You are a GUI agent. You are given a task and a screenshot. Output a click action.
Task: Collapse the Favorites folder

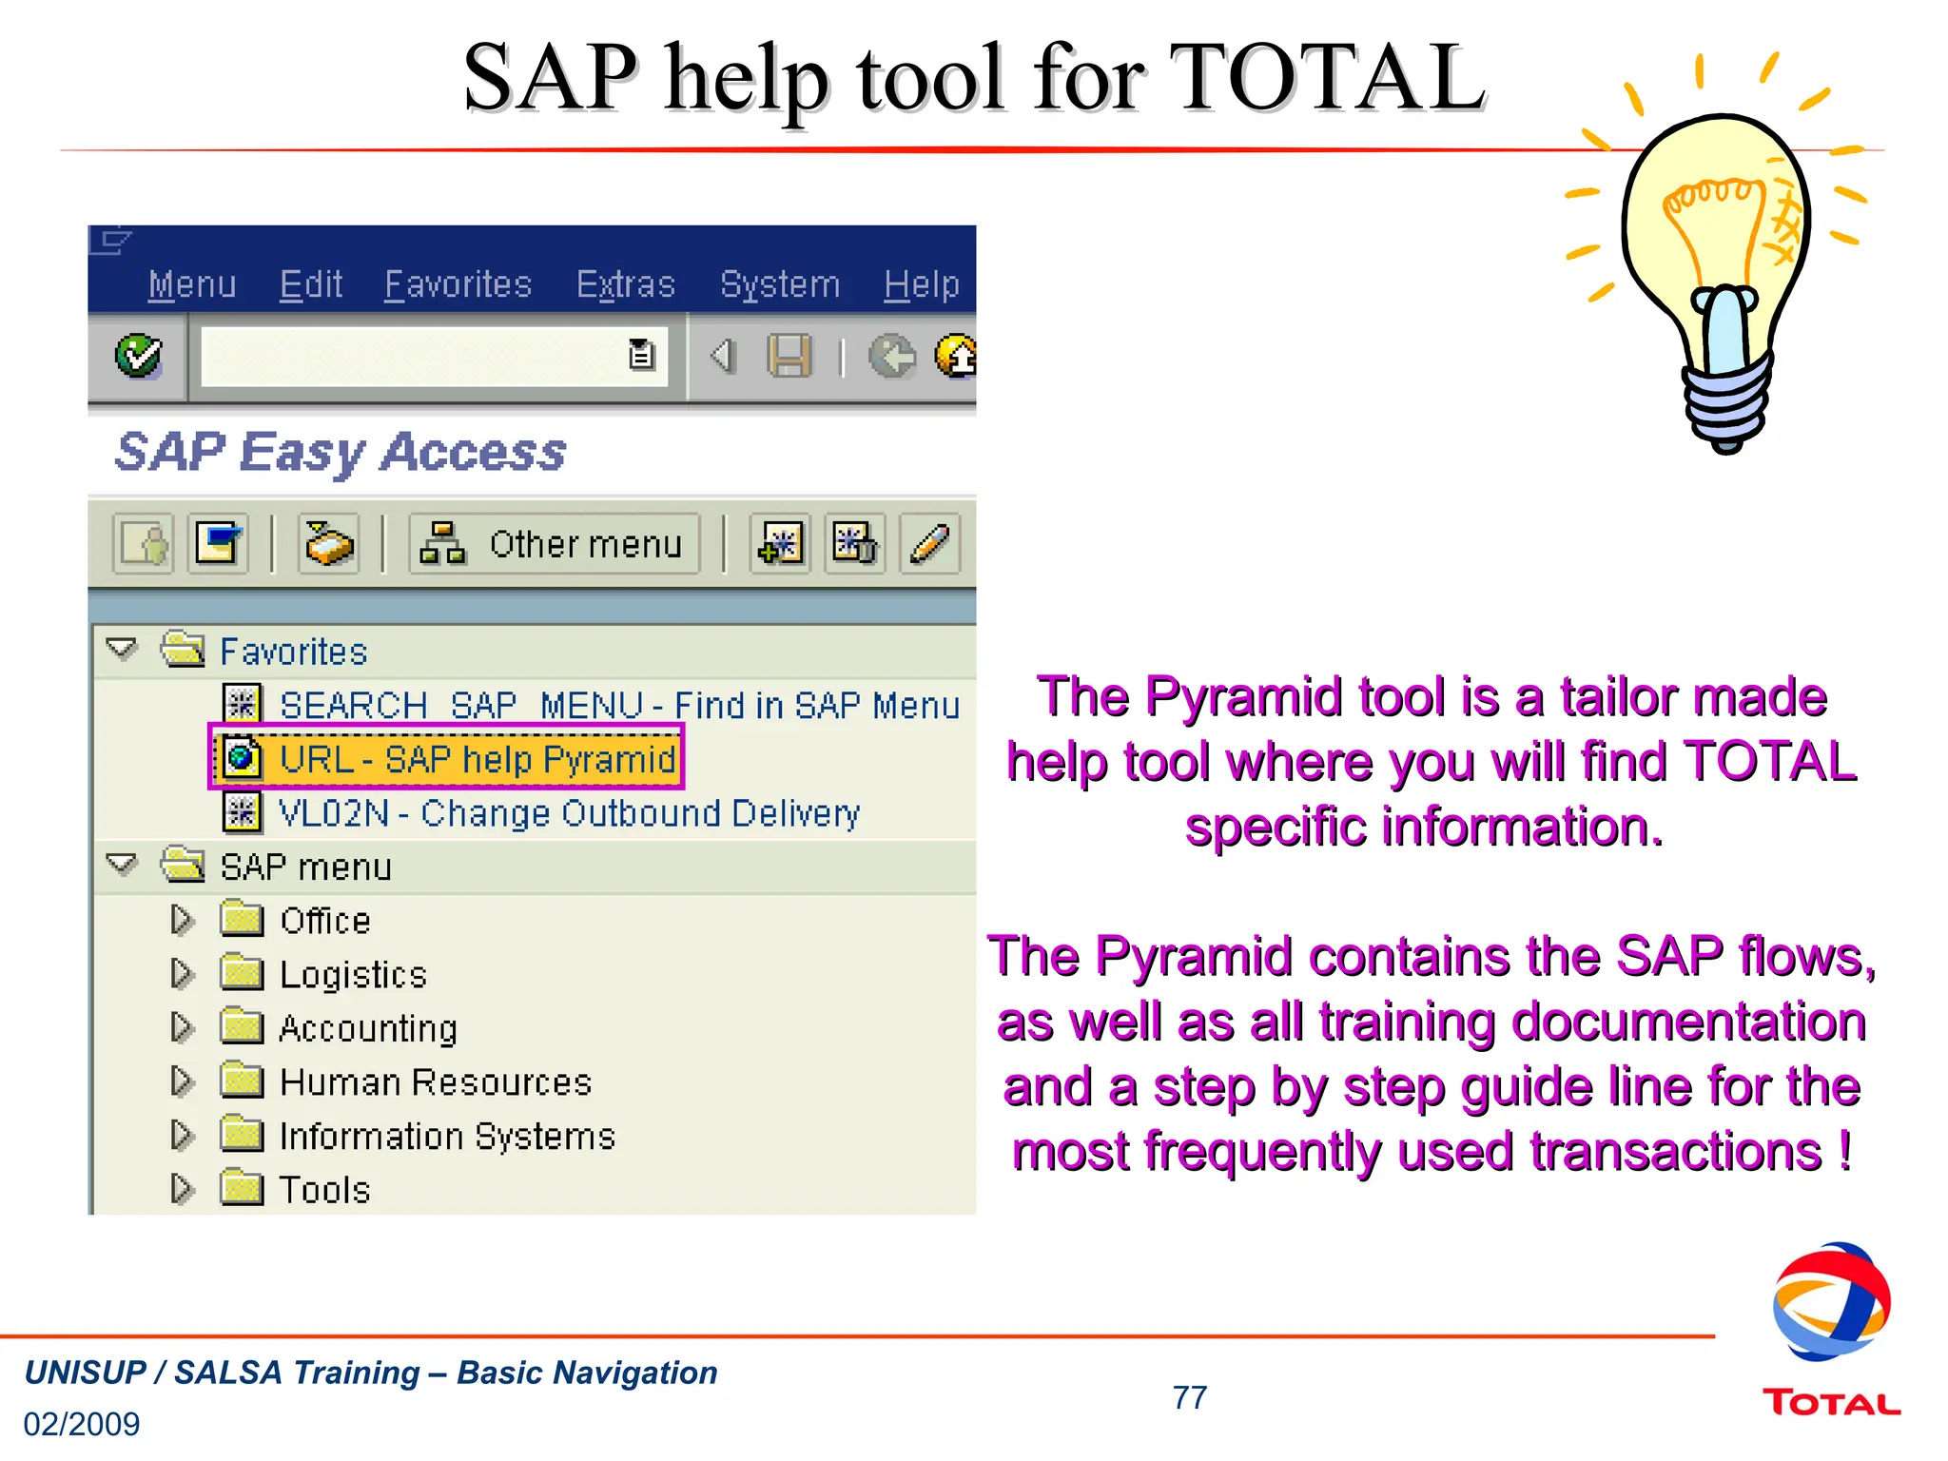122,651
